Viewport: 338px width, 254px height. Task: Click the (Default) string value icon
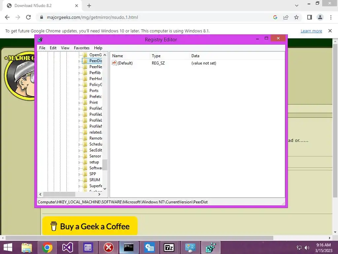pyautogui.click(x=114, y=63)
